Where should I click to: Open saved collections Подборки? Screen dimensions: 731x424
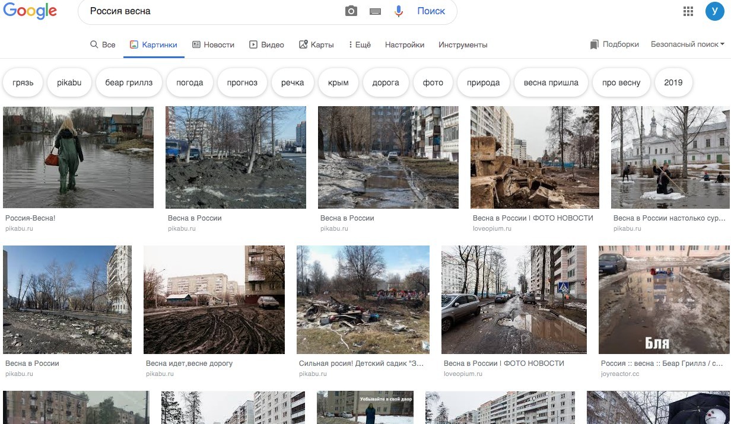(x=615, y=44)
